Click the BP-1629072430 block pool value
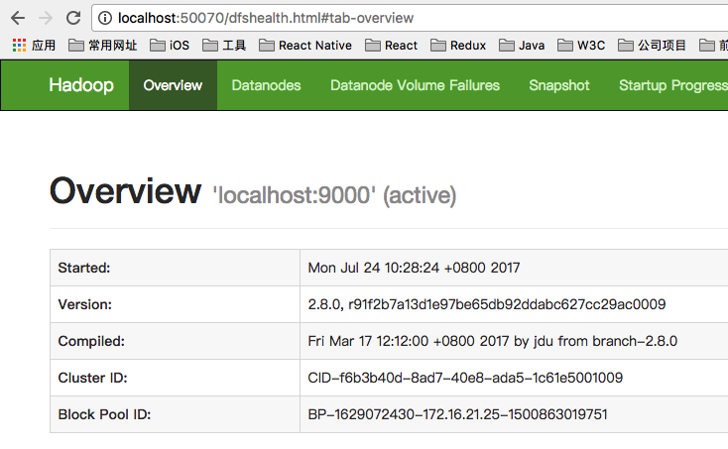Image resolution: width=728 pixels, height=449 pixels. (x=458, y=414)
